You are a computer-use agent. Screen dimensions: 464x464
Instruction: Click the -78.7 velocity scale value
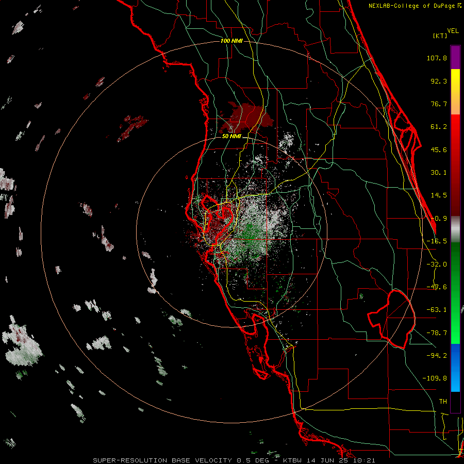437,333
